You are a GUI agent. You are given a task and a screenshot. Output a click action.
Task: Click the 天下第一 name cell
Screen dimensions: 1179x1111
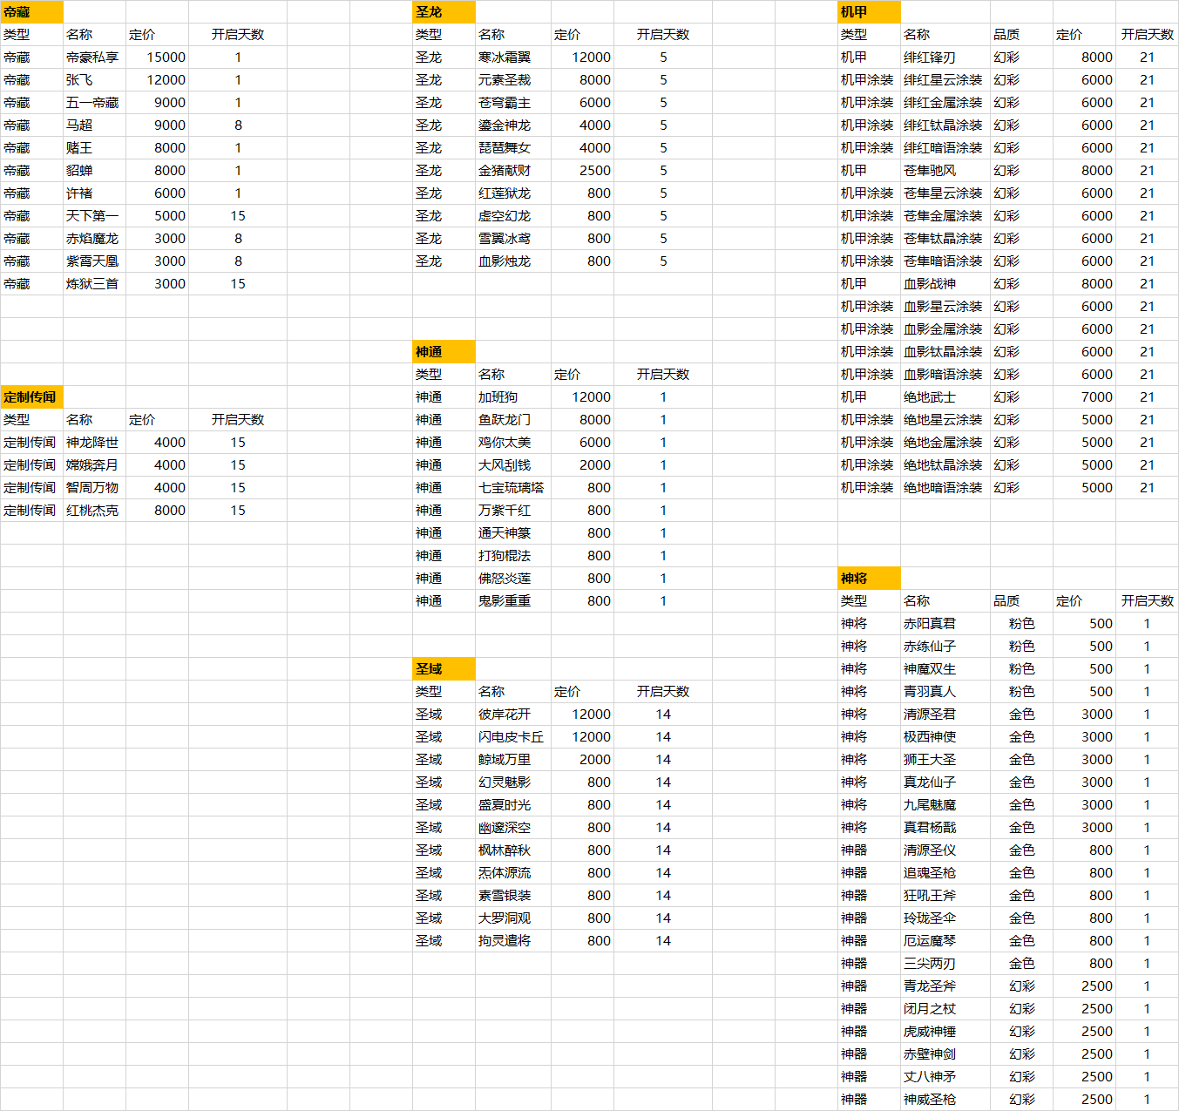tap(93, 216)
